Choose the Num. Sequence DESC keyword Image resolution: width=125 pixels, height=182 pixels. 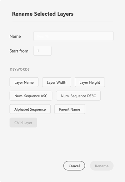[78, 96]
